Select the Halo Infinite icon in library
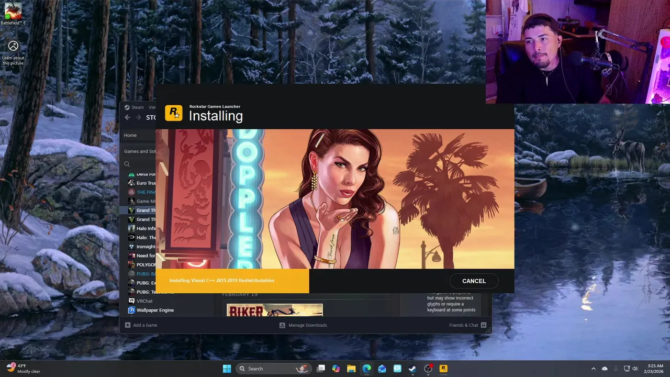Image resolution: width=670 pixels, height=377 pixels. pyautogui.click(x=131, y=228)
